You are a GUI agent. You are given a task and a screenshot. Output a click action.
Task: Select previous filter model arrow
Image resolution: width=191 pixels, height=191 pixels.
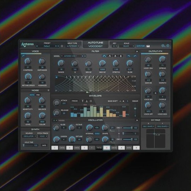[82, 56]
